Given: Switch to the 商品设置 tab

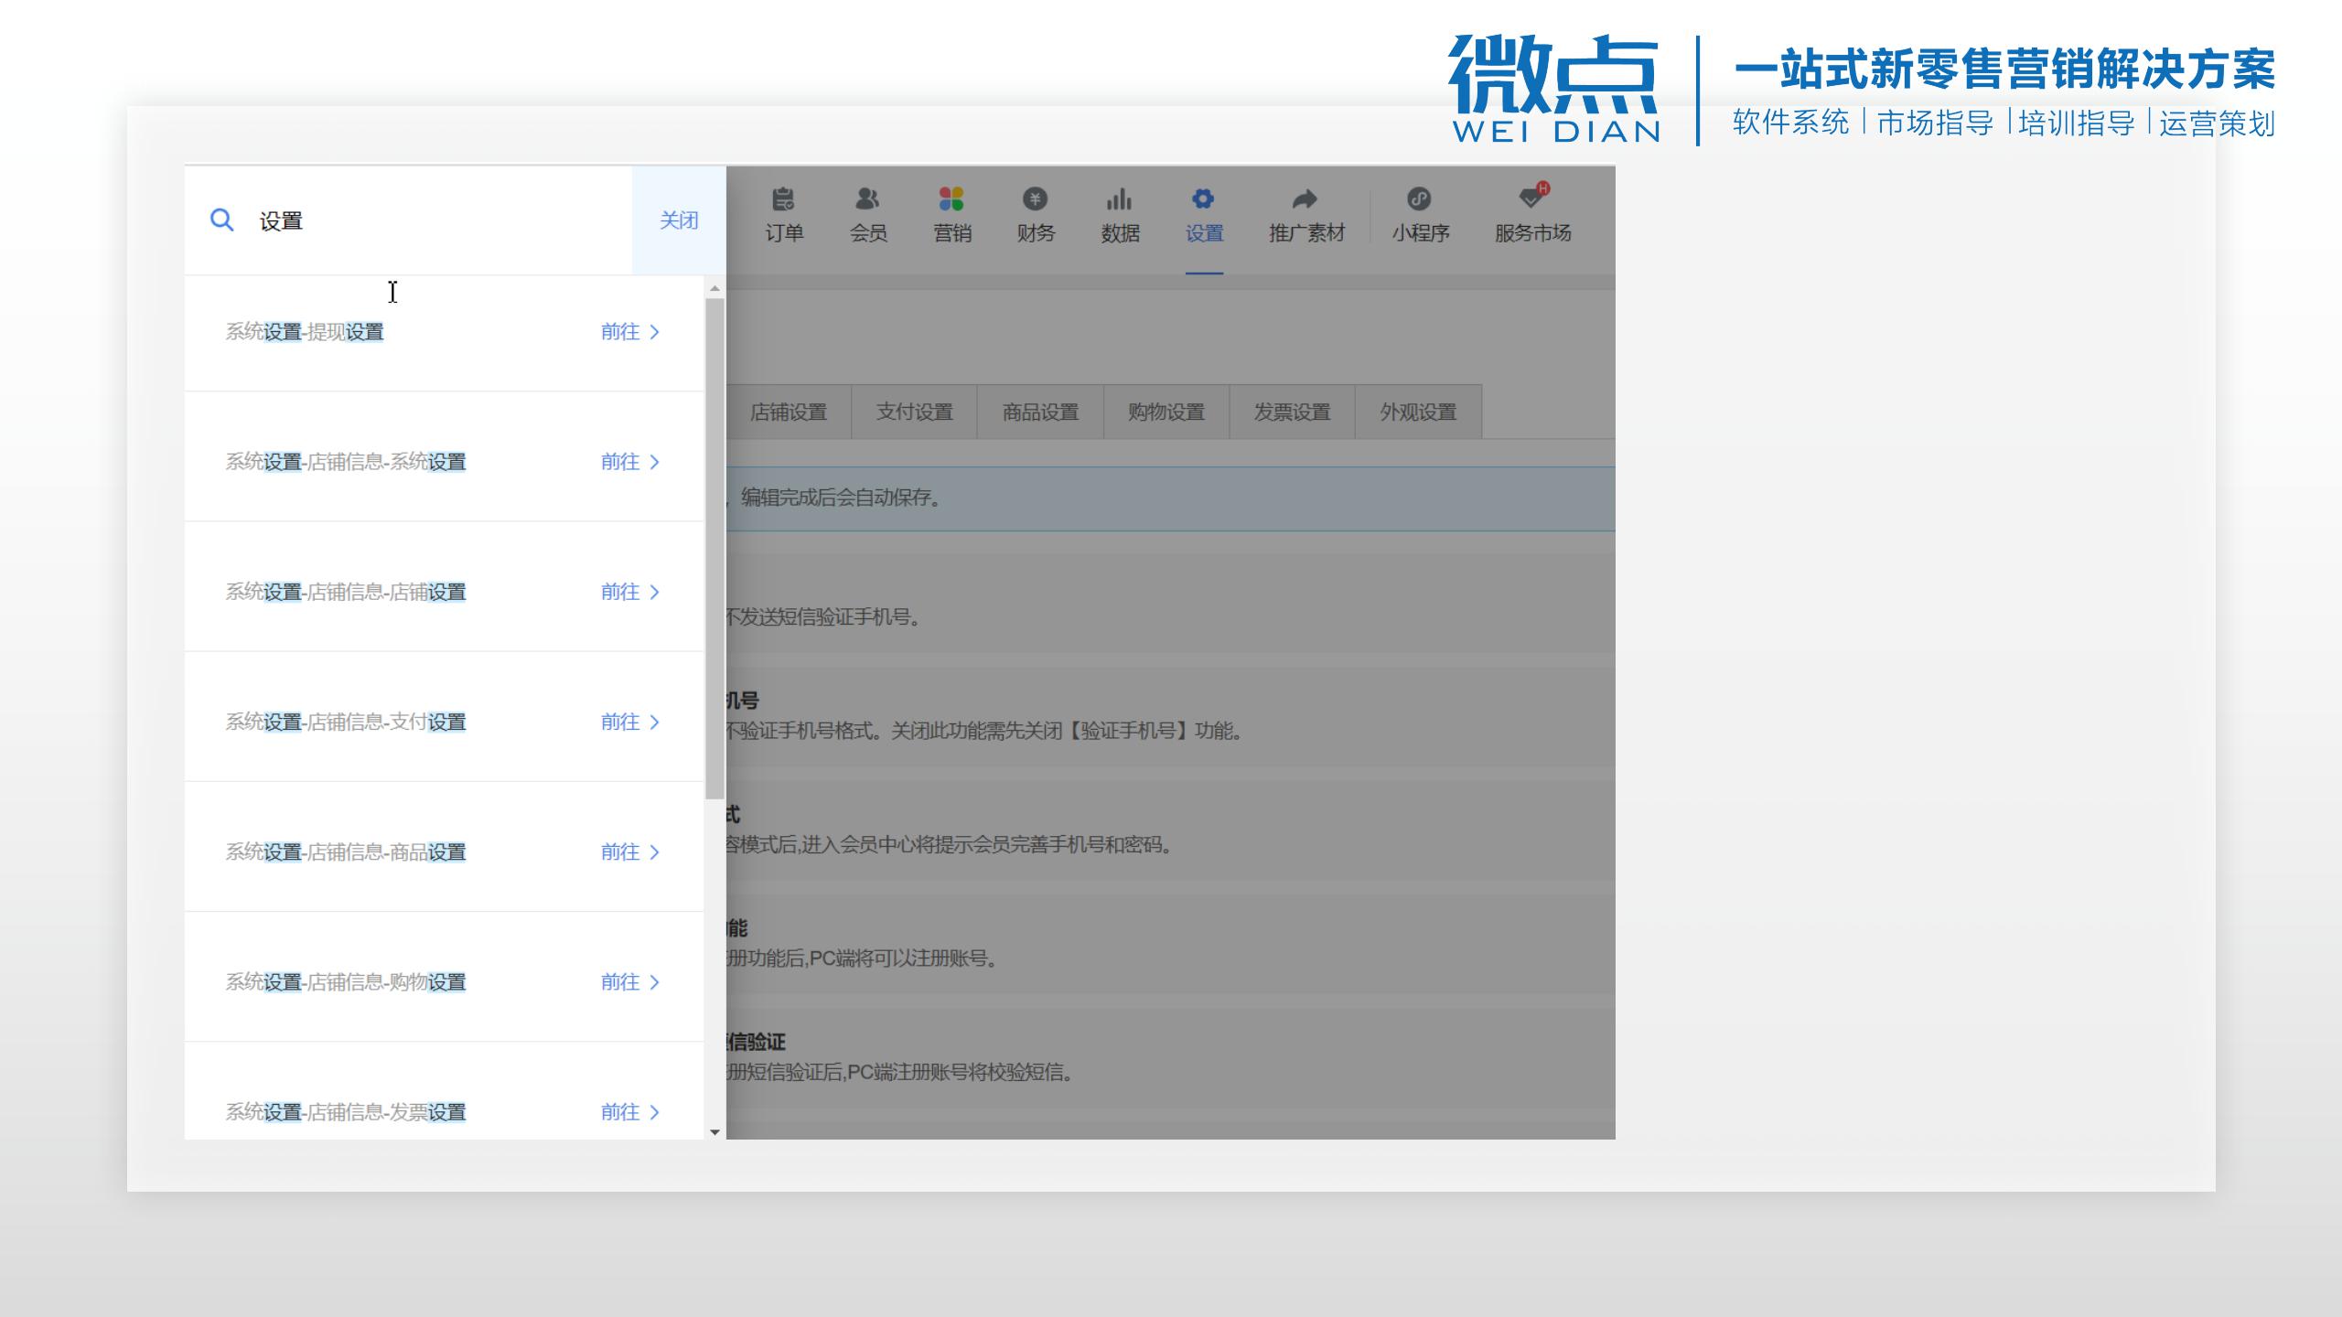Looking at the screenshot, I should click(1040, 412).
